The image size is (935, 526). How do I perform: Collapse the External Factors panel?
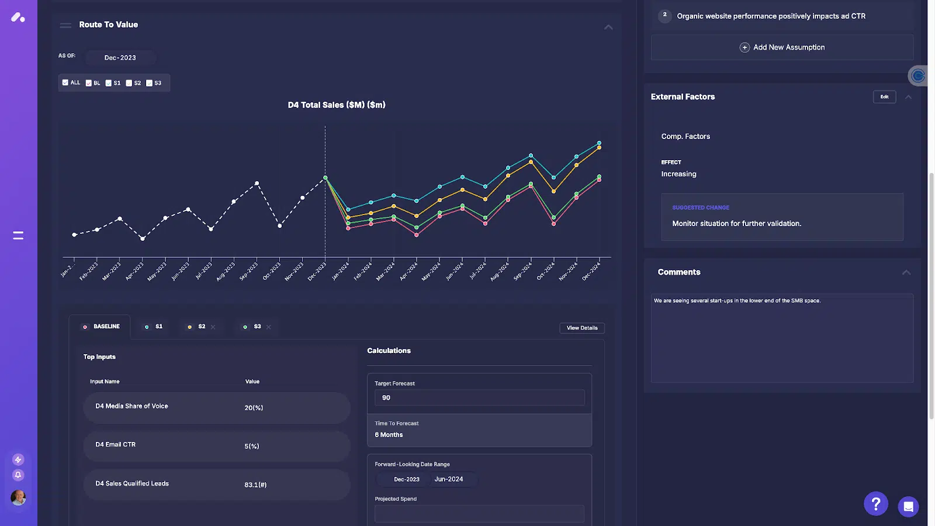point(908,97)
